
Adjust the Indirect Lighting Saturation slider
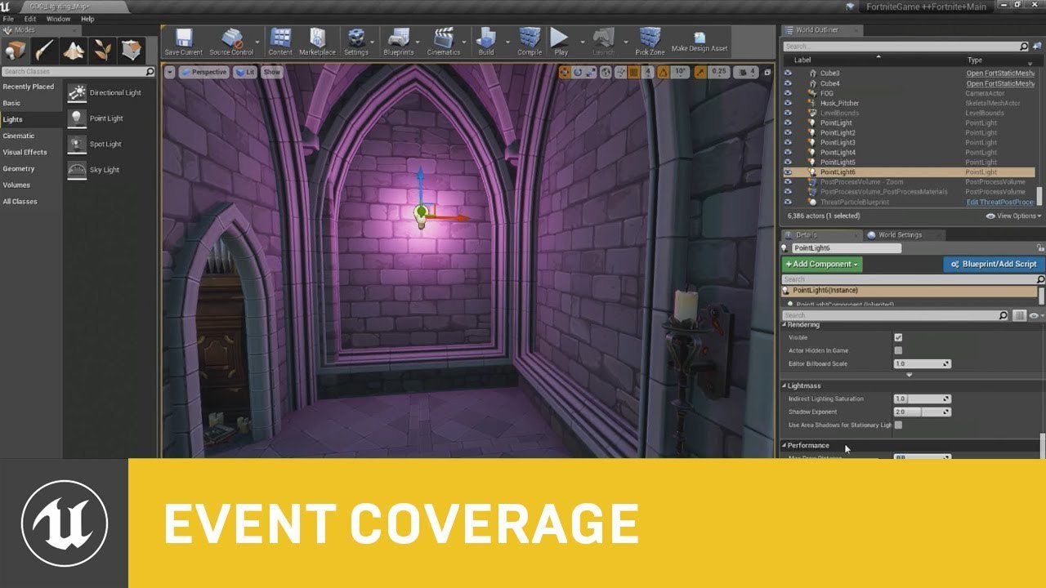click(922, 399)
